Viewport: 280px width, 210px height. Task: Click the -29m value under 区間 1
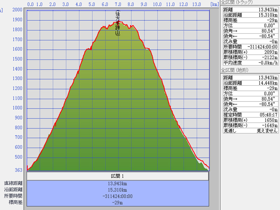pos(118,203)
